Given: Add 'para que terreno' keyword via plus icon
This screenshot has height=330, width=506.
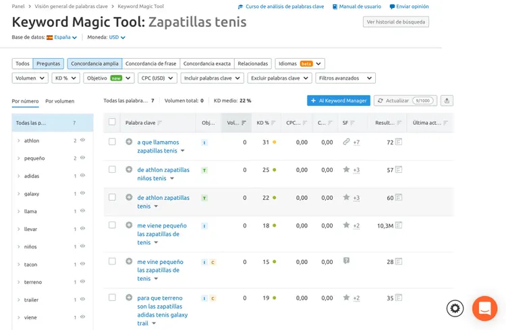Looking at the screenshot, I should (129, 298).
